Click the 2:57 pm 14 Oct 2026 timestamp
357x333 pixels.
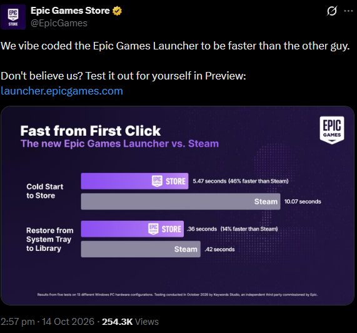(48, 322)
